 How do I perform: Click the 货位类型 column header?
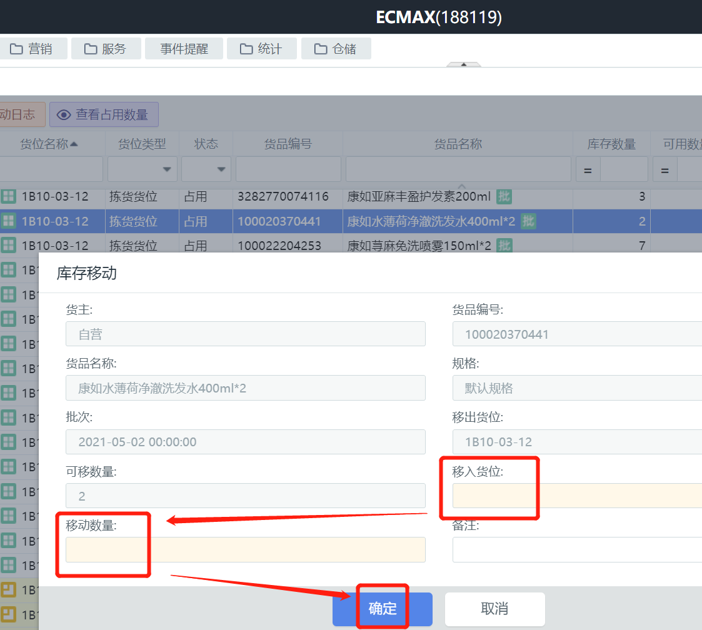142,144
